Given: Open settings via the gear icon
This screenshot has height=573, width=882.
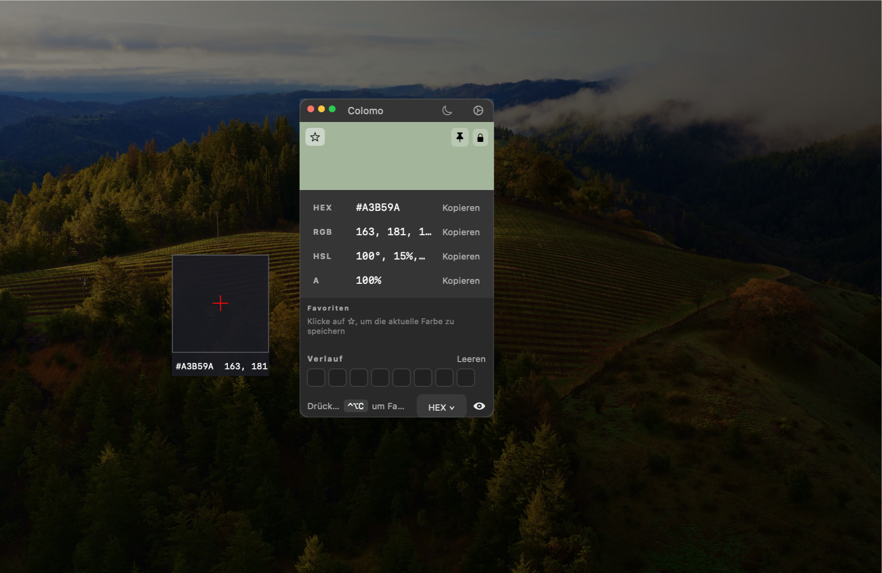Looking at the screenshot, I should click(x=478, y=111).
